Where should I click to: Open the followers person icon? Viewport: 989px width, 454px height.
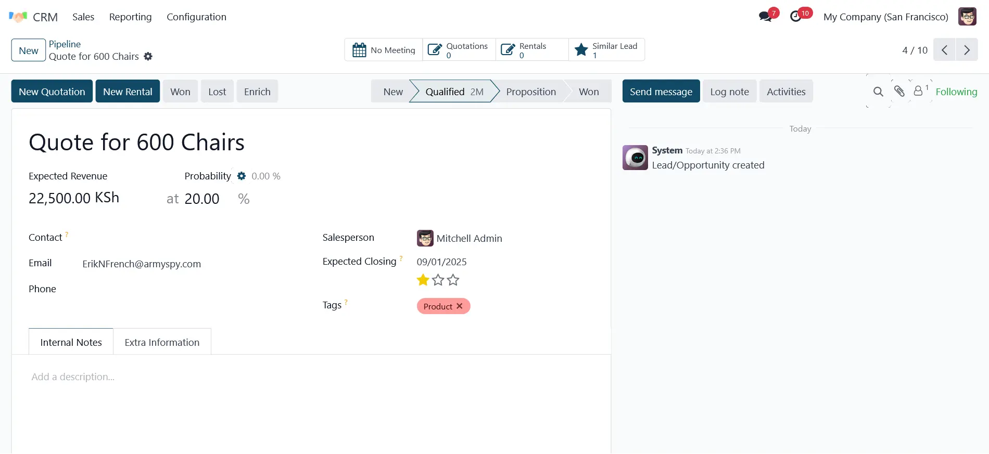(919, 91)
